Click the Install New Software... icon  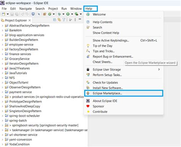coord(88,88)
